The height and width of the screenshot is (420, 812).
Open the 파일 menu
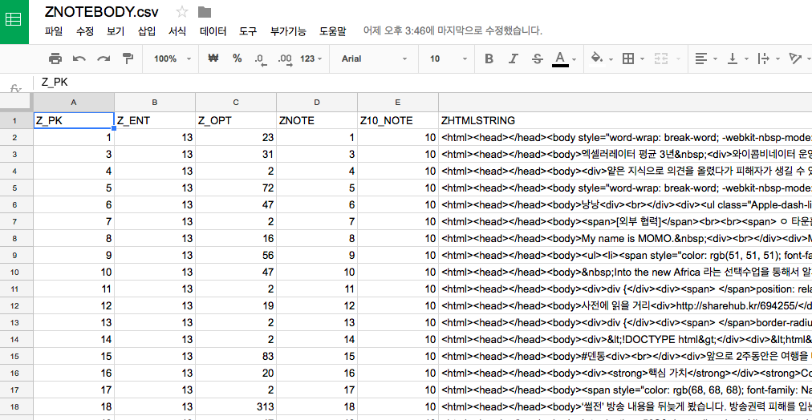pyautogui.click(x=54, y=31)
